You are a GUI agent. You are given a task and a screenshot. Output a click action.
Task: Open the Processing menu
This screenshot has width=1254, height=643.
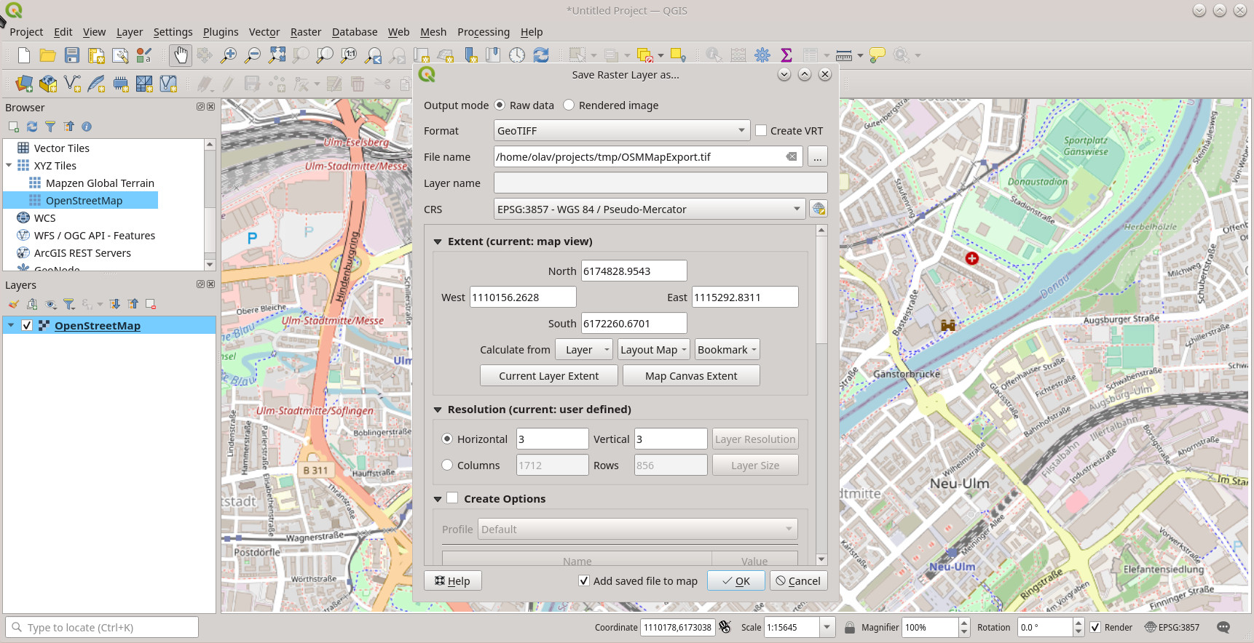484,32
